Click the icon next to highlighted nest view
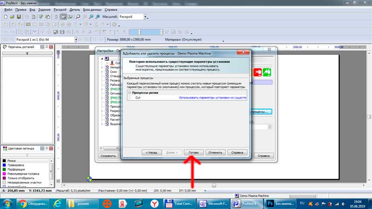Image resolution: width=372 pixels, height=209 pixels. point(70,17)
